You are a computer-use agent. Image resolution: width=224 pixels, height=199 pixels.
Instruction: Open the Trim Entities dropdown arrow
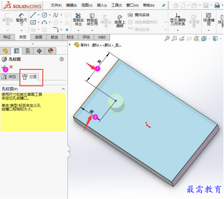click(78, 30)
